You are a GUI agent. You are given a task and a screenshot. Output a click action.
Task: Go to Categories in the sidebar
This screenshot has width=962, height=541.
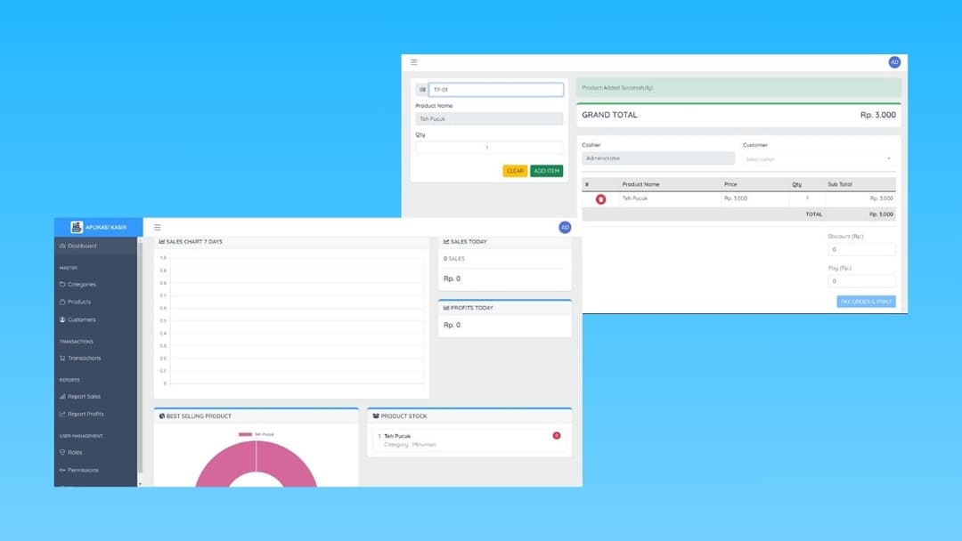81,285
